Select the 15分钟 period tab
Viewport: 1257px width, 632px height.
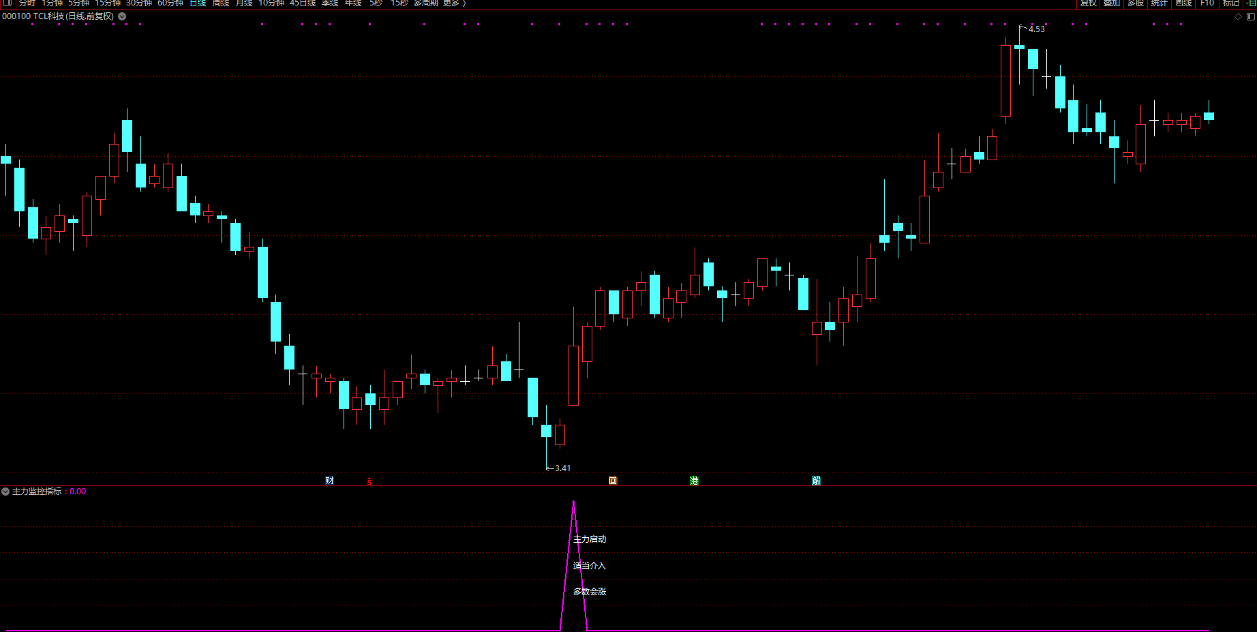coord(108,3)
